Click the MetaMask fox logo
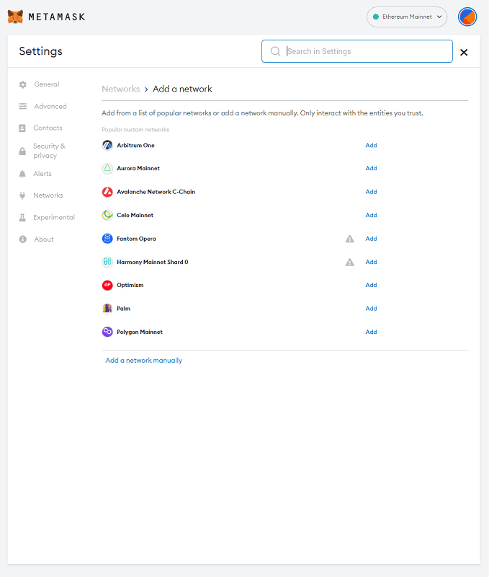Image resolution: width=489 pixels, height=577 pixels. [x=15, y=17]
